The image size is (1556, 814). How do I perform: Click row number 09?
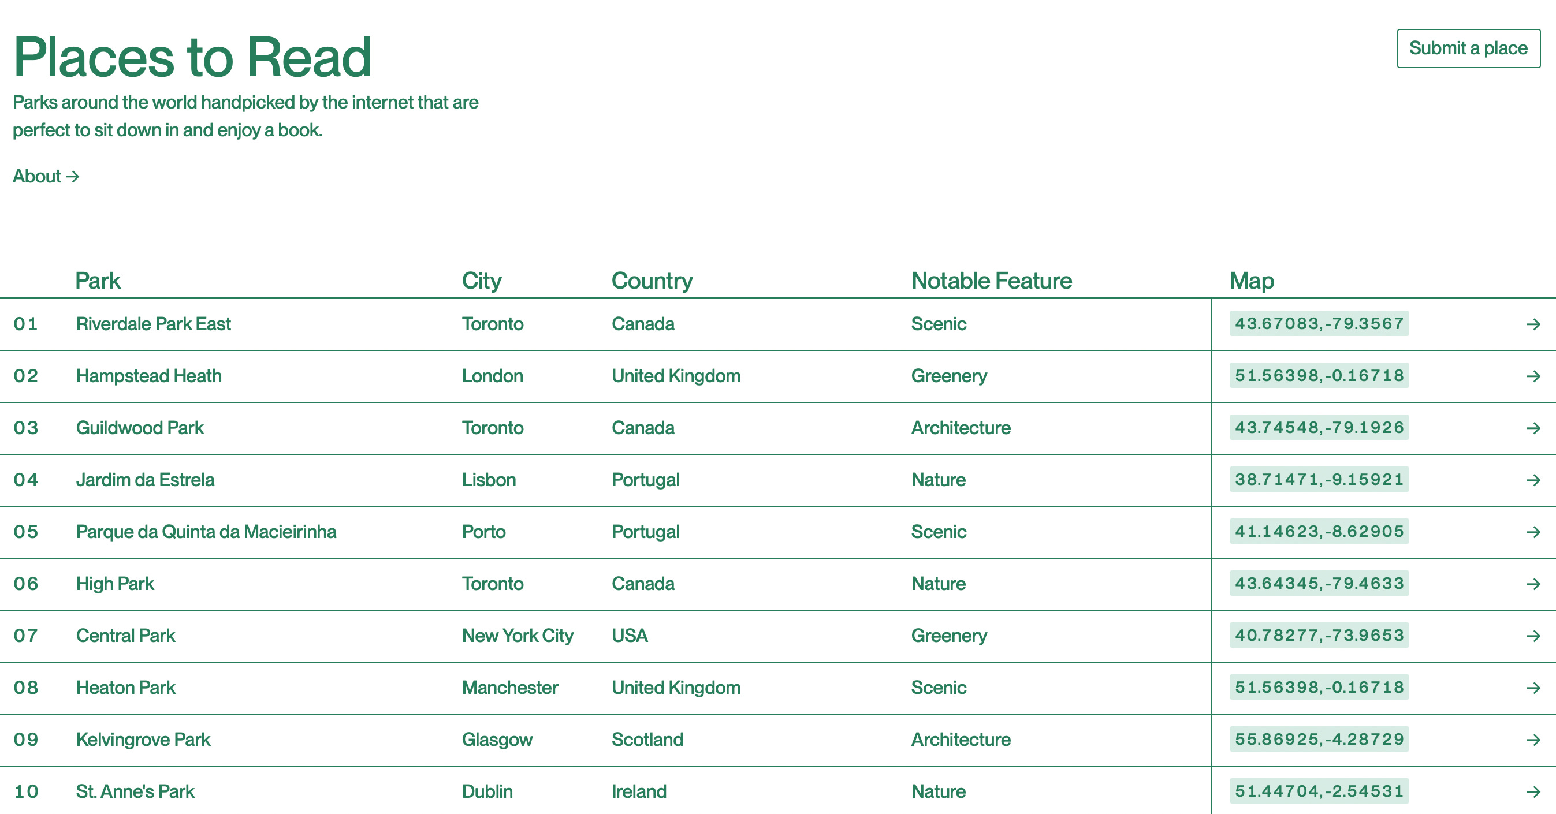click(26, 740)
